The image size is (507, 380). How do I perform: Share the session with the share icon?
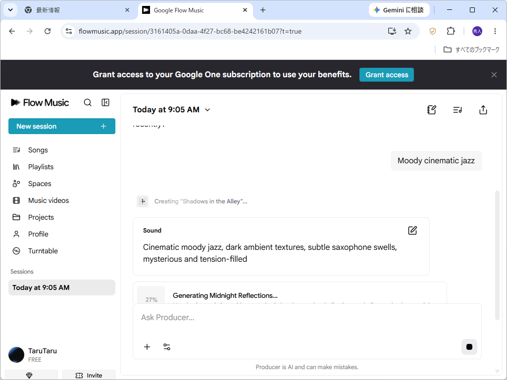(x=483, y=110)
